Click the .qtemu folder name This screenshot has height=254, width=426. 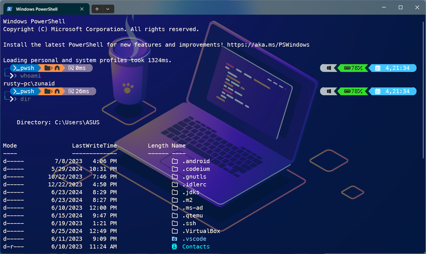pyautogui.click(x=193, y=215)
